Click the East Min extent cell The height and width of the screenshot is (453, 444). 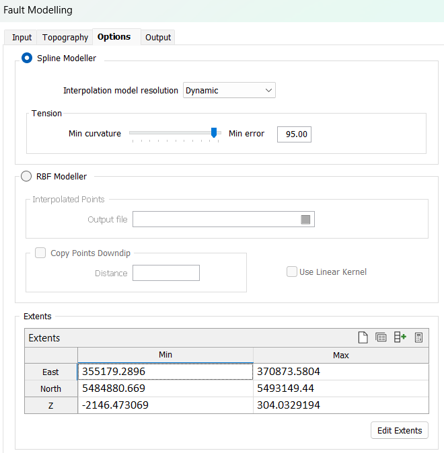[165, 372]
